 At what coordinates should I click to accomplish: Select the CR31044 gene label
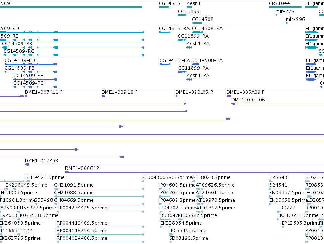click(x=279, y=3)
